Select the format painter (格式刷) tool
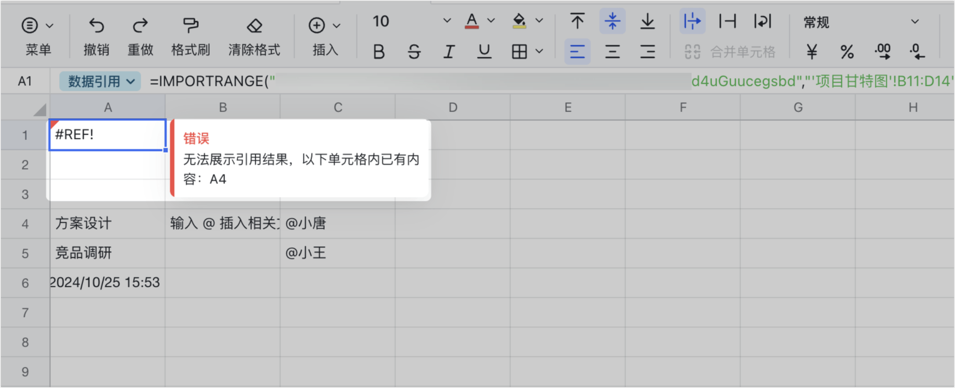 pos(190,26)
